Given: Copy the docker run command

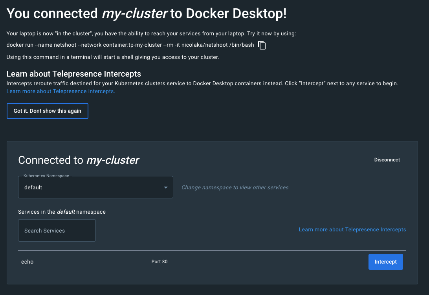Looking at the screenshot, I should pyautogui.click(x=262, y=45).
